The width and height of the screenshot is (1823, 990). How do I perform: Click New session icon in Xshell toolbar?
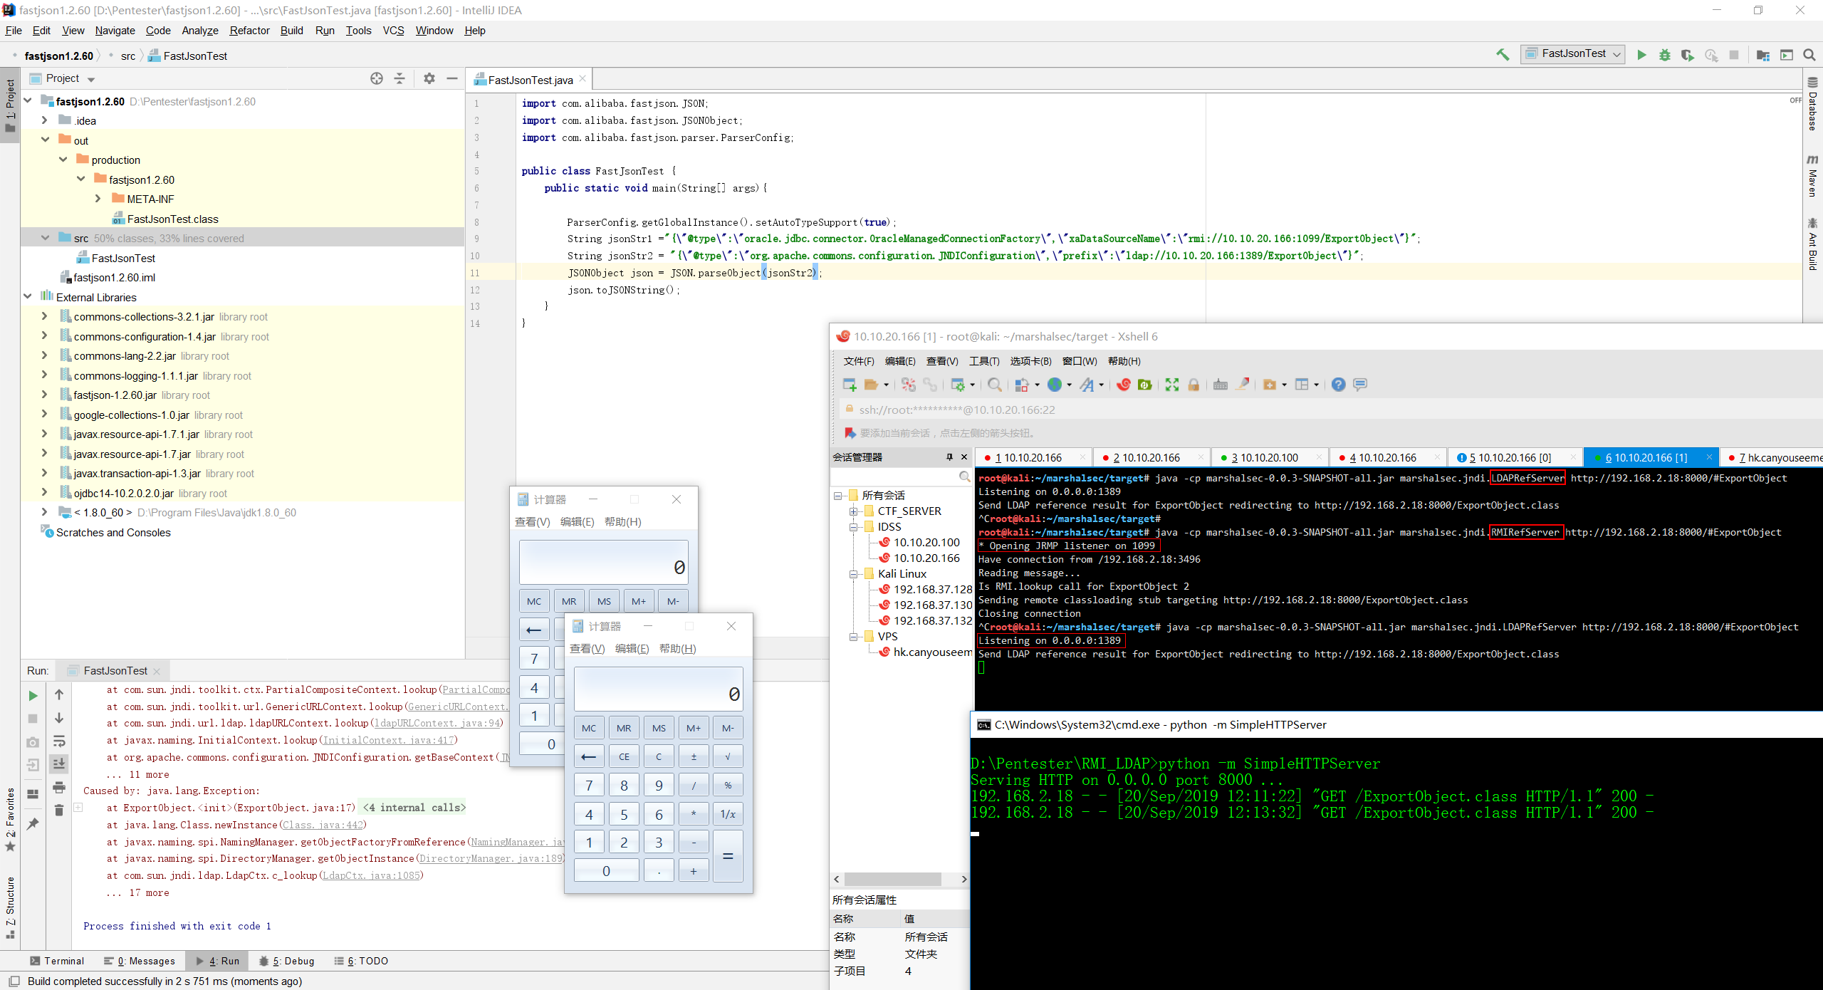tap(850, 385)
